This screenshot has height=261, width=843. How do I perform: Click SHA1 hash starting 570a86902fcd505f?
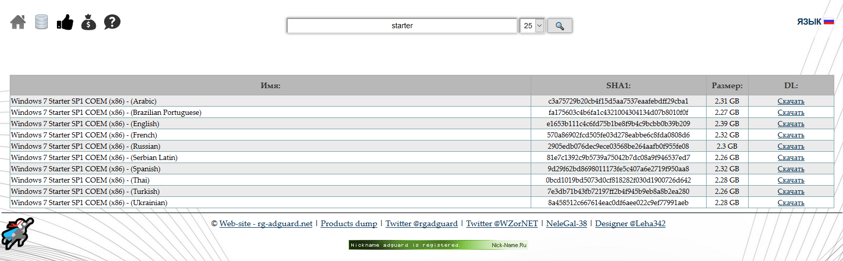pos(618,135)
